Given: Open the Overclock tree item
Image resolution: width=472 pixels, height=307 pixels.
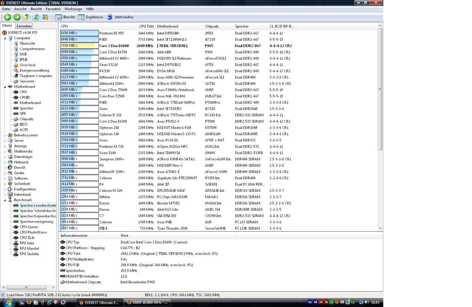Looking at the screenshot, I should point(28,65).
